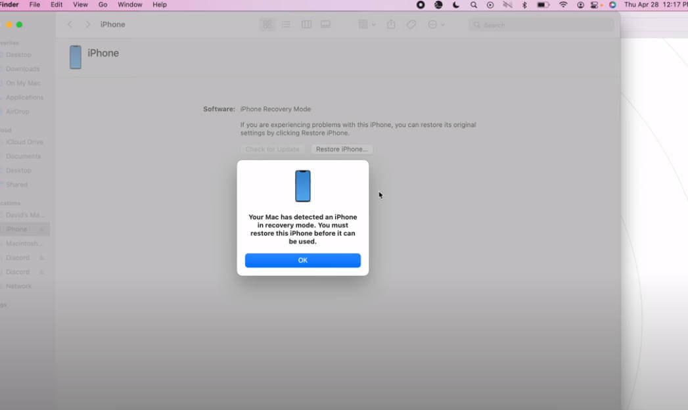Viewport: 688px width, 410px height.
Task: Open the Go menu
Action: (x=103, y=5)
